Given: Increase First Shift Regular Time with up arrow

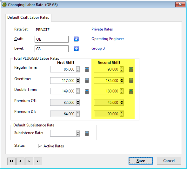Looking at the screenshot, I should click(x=78, y=68).
